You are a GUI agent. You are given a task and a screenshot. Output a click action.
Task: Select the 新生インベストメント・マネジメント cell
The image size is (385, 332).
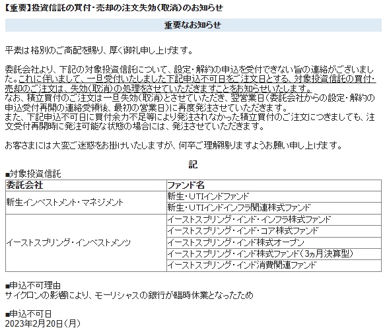pyautogui.click(x=86, y=203)
